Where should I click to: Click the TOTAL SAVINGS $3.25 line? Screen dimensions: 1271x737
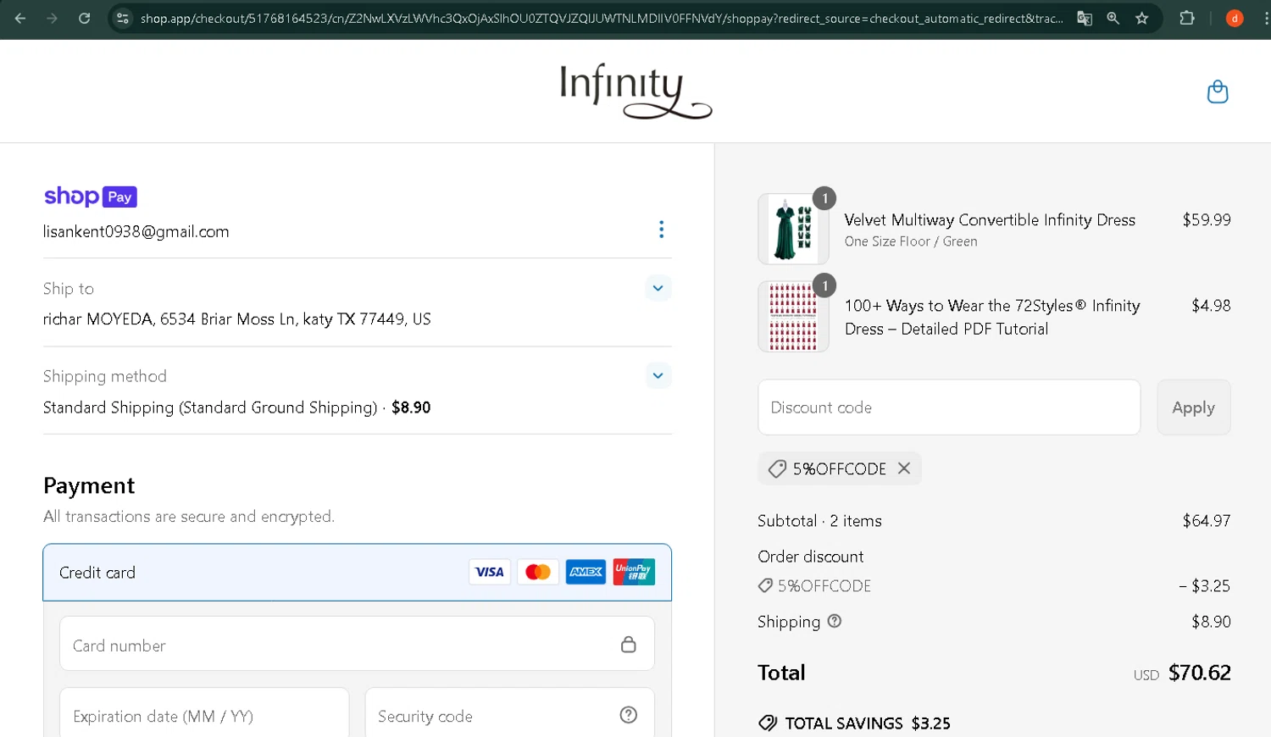[854, 723]
